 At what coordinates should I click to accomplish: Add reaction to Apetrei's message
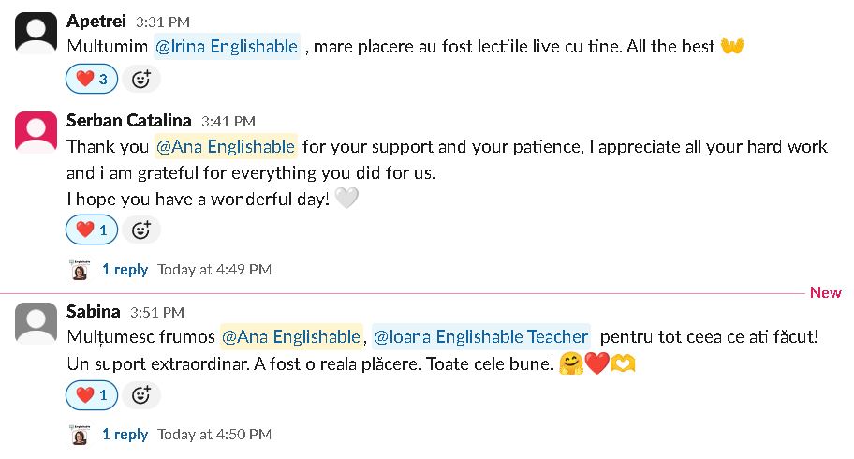[x=140, y=80]
